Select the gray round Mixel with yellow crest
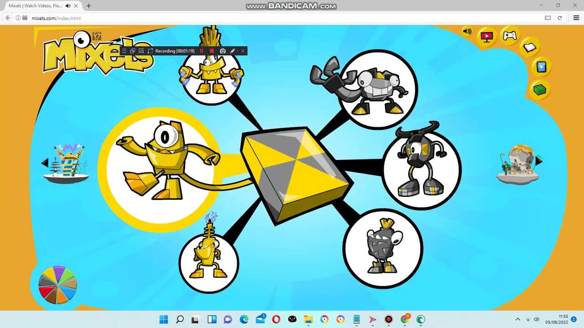 click(x=383, y=248)
